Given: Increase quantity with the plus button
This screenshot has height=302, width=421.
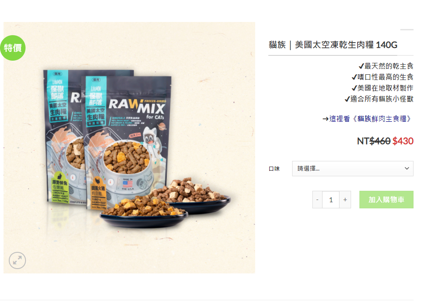Looking at the screenshot, I should (x=345, y=200).
